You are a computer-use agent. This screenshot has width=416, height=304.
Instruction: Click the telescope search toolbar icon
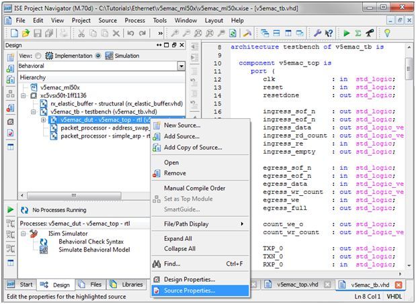click(x=370, y=33)
